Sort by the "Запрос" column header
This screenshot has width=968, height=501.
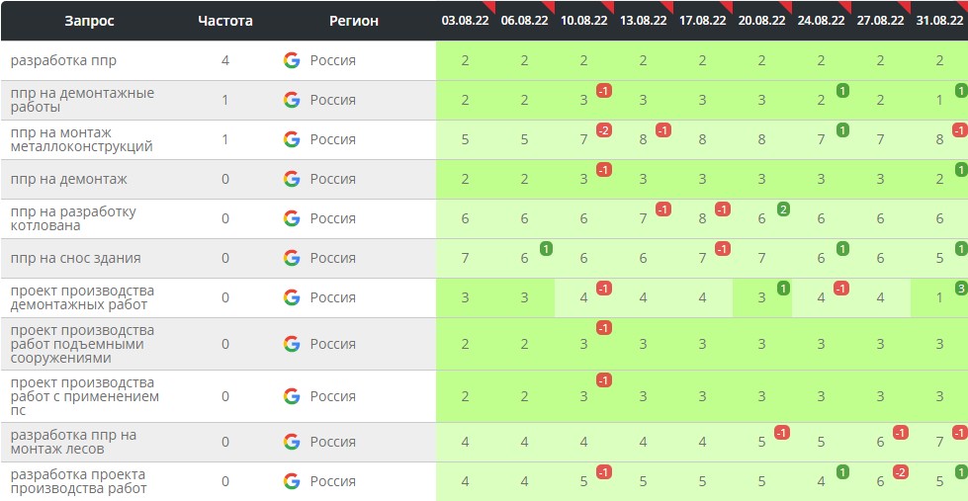90,21
